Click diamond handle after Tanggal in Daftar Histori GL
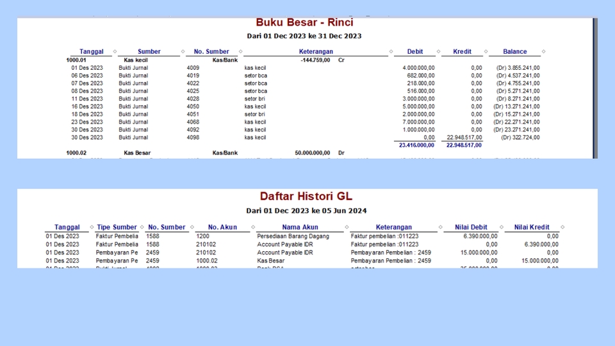Image resolution: width=615 pixels, height=346 pixels. click(x=92, y=227)
